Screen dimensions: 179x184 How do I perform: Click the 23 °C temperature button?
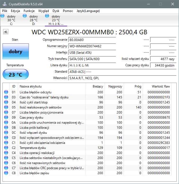tap(16, 74)
